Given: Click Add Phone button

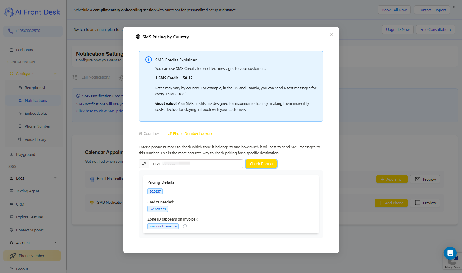Looking at the screenshot, I should point(391,203).
